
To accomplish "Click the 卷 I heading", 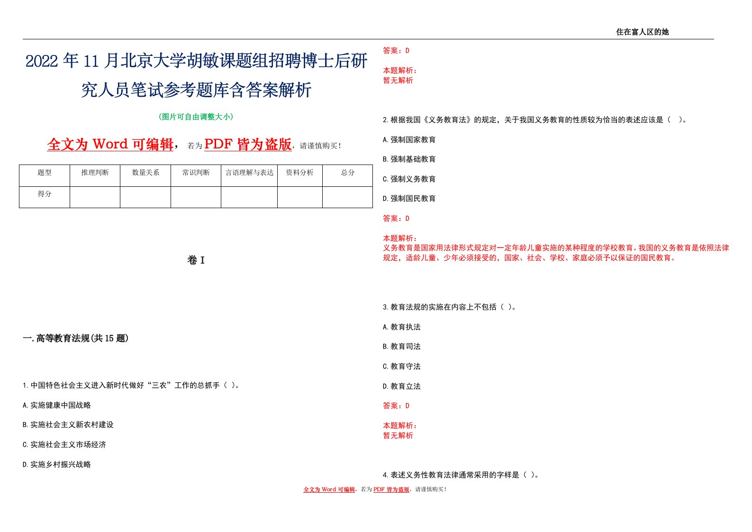I will click(196, 260).
